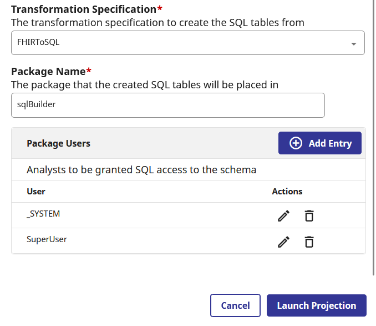
Task: Click the User column header
Action: pos(36,191)
